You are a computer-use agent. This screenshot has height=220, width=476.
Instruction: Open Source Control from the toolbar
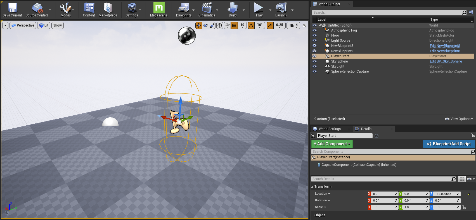click(x=37, y=10)
